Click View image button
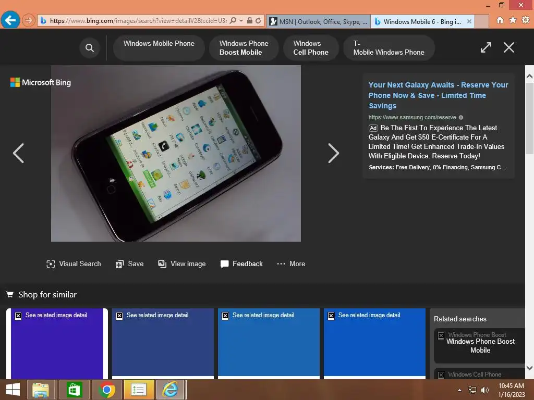This screenshot has height=400, width=534. pos(182,264)
